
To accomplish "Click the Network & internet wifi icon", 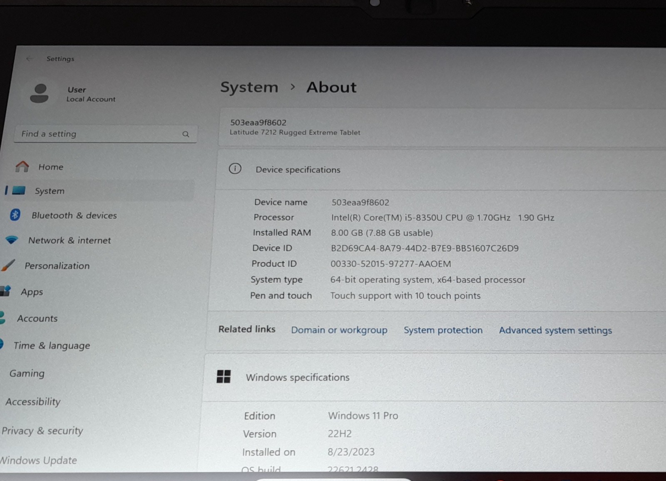I will 12,240.
